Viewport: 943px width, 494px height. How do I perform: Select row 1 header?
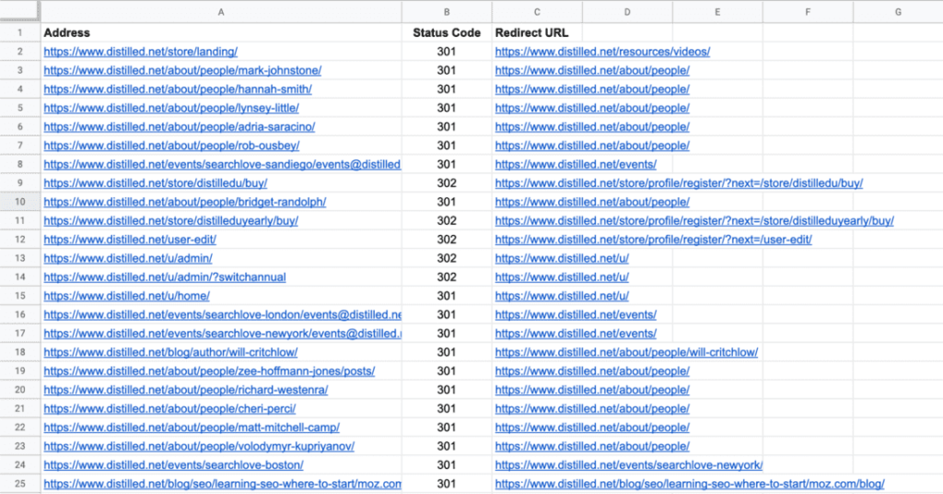click(20, 32)
